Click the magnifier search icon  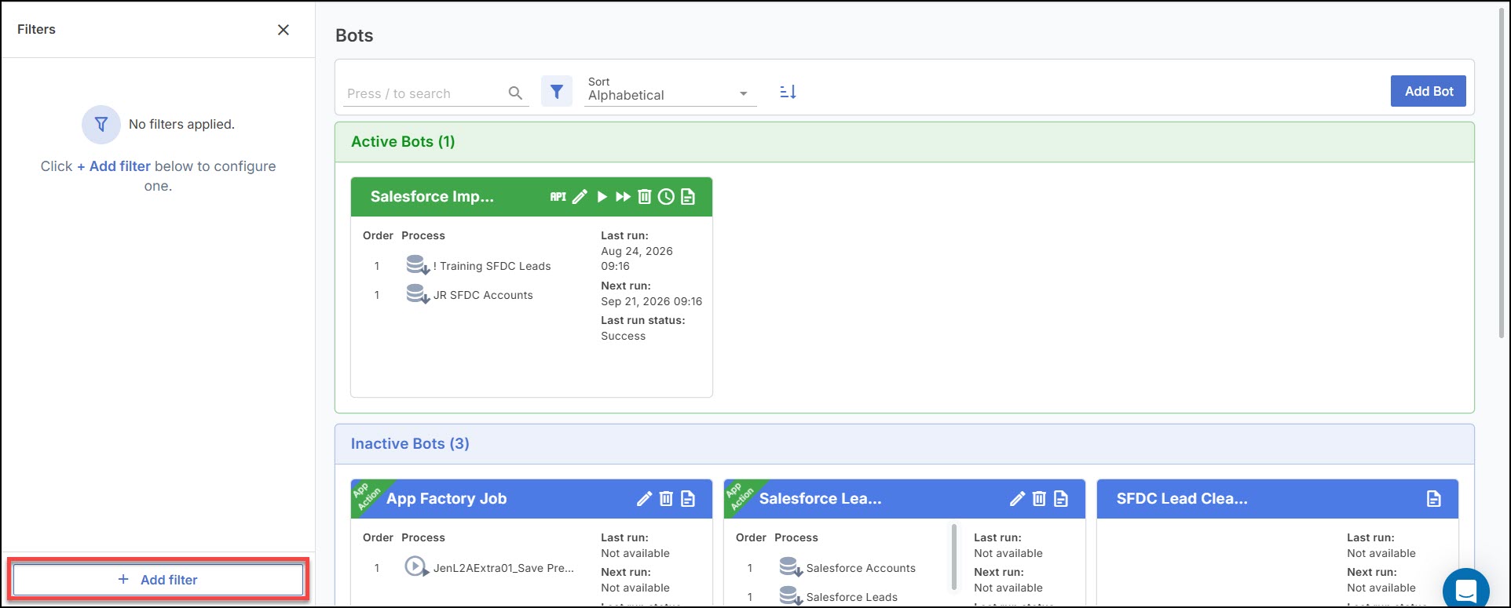click(515, 93)
